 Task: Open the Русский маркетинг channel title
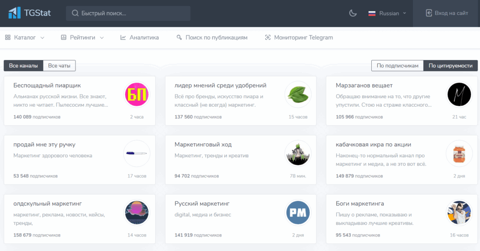pos(202,204)
